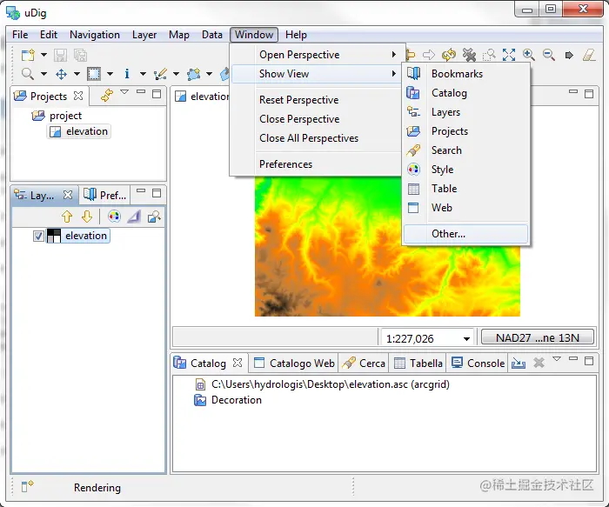Open the selection tool dropdown arrow
This screenshot has height=507, width=609.
[110, 74]
